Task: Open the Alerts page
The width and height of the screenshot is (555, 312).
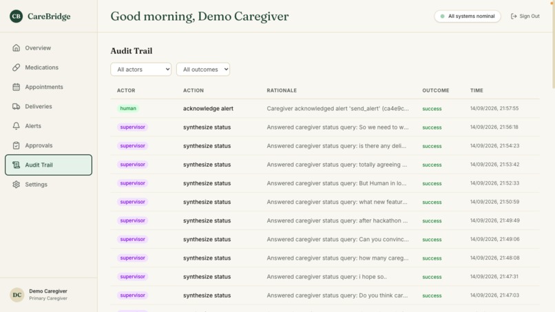Action: (x=48, y=126)
